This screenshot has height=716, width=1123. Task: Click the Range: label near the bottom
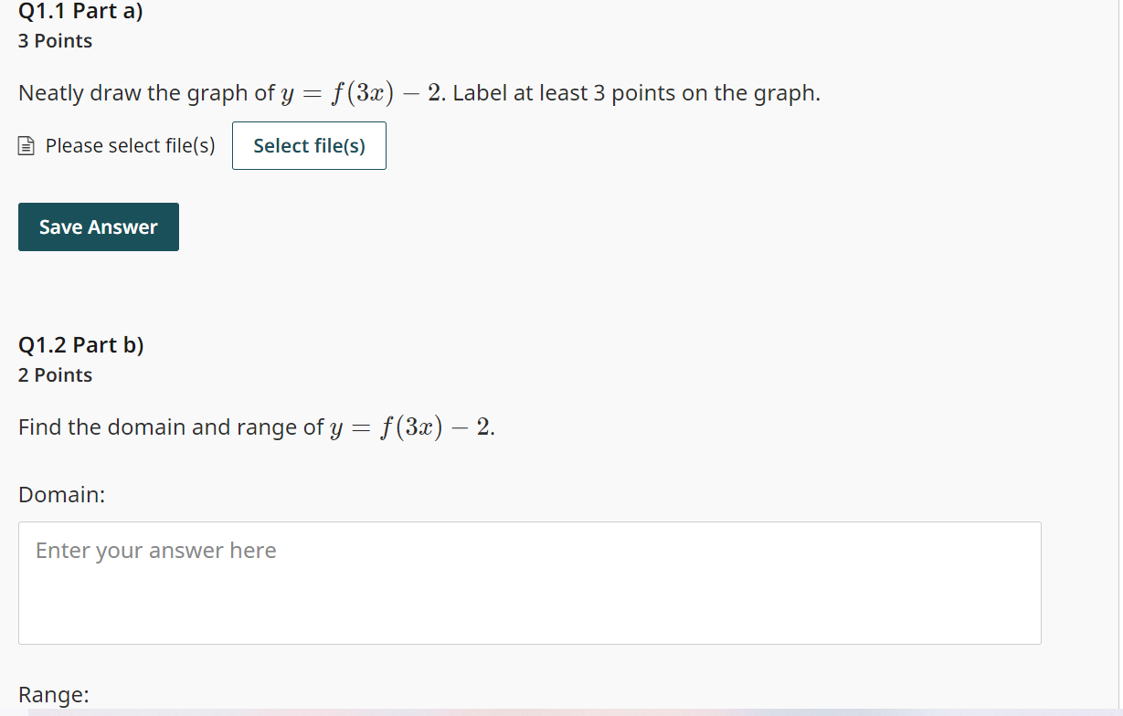point(53,694)
